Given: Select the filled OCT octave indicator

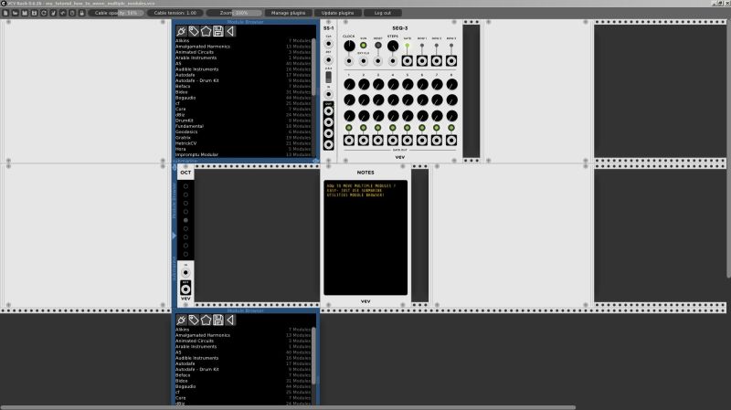Looking at the screenshot, I should [x=185, y=220].
